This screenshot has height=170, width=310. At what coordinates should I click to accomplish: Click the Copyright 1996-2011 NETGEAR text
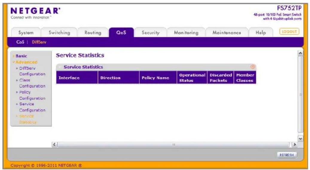pos(46,166)
